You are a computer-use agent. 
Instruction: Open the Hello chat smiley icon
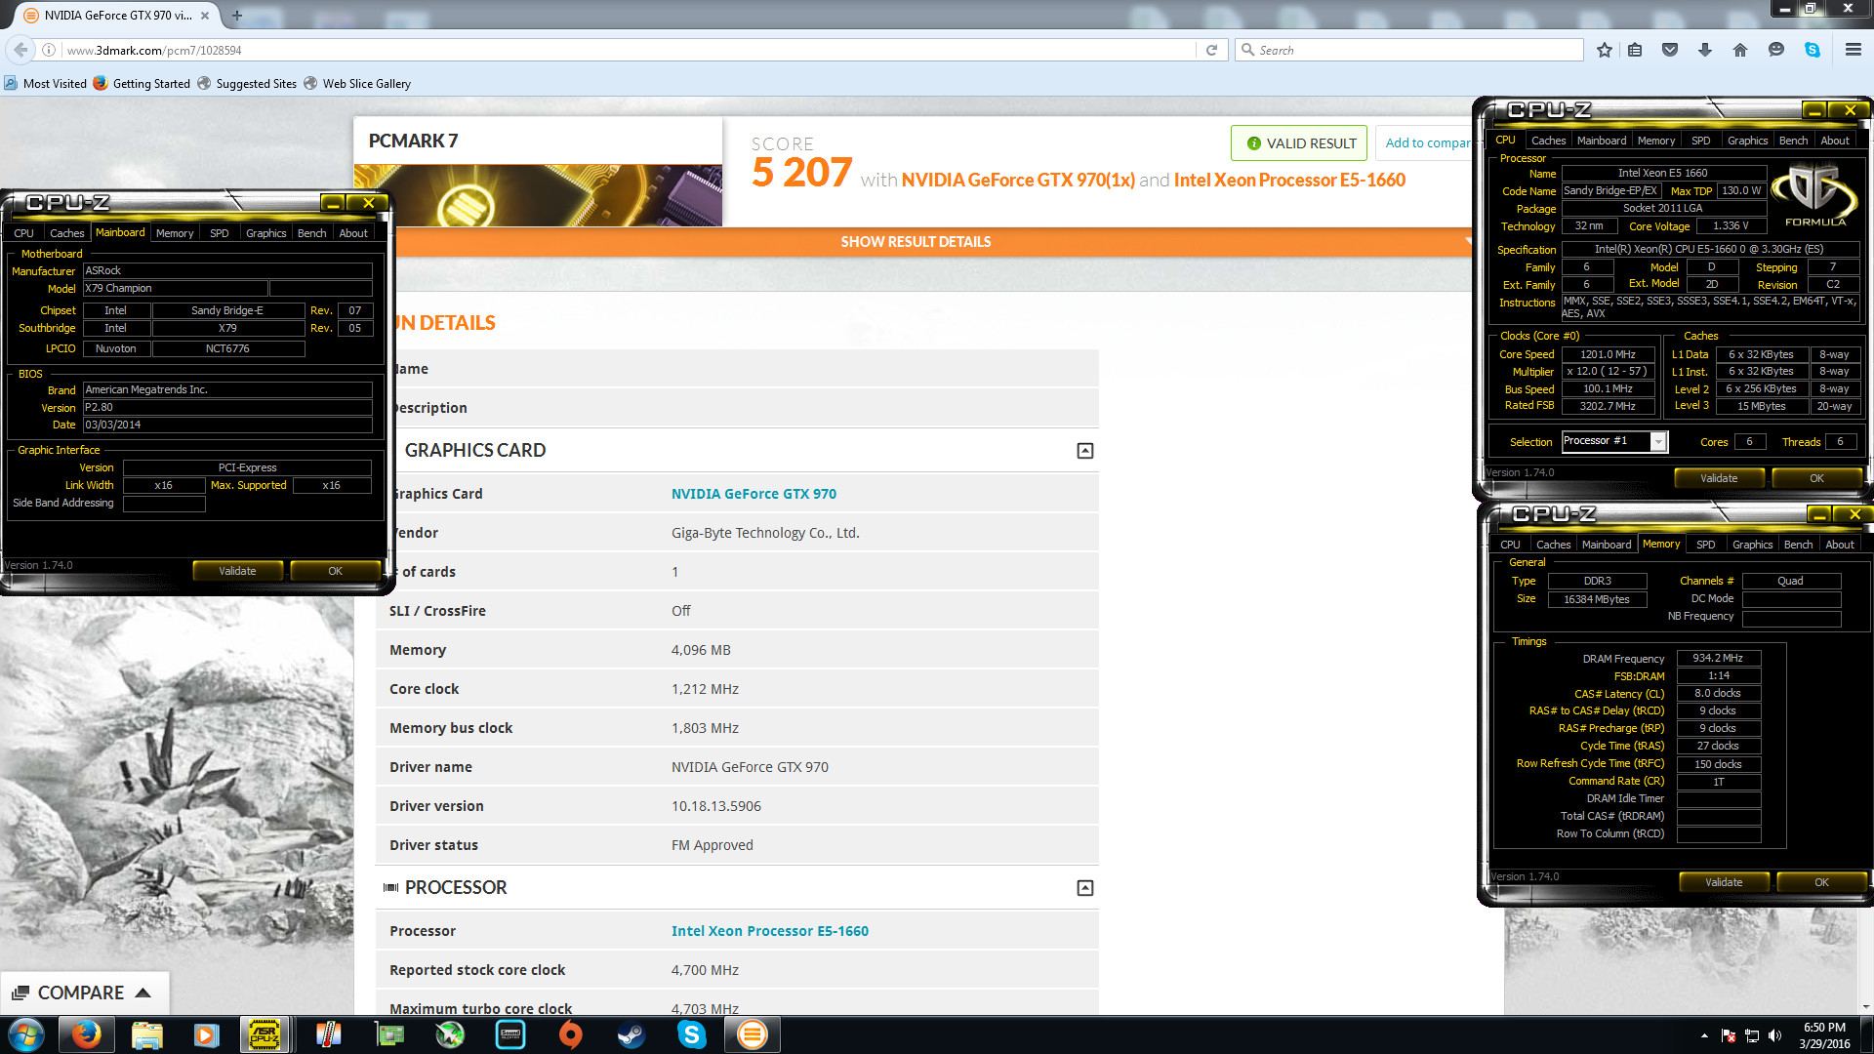(x=1776, y=50)
